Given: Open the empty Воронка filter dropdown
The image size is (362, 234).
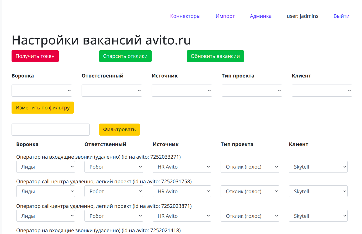Looking at the screenshot, I should click(42, 91).
